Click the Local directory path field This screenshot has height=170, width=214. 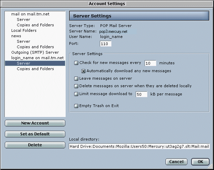tap(139, 146)
